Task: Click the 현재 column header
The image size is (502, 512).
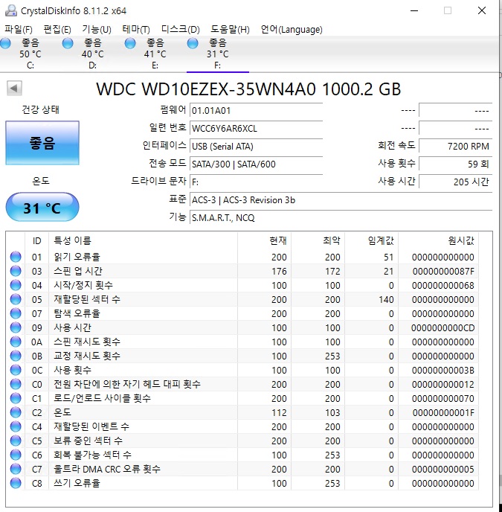Action: click(264, 241)
